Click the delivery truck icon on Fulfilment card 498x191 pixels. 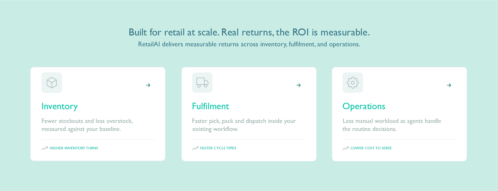coord(202,83)
